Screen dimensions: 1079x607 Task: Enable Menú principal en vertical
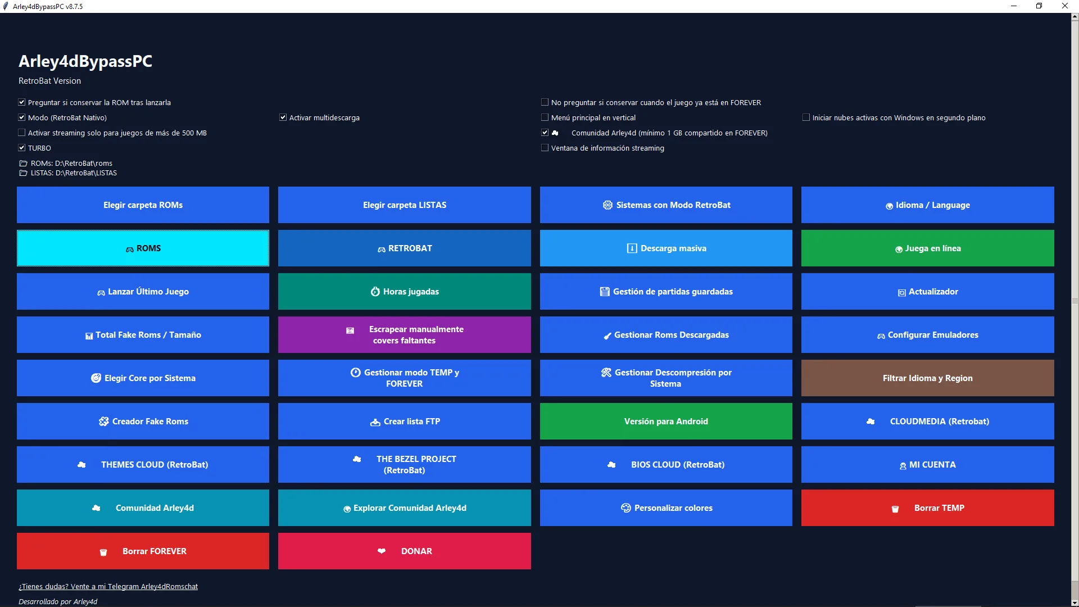(545, 117)
